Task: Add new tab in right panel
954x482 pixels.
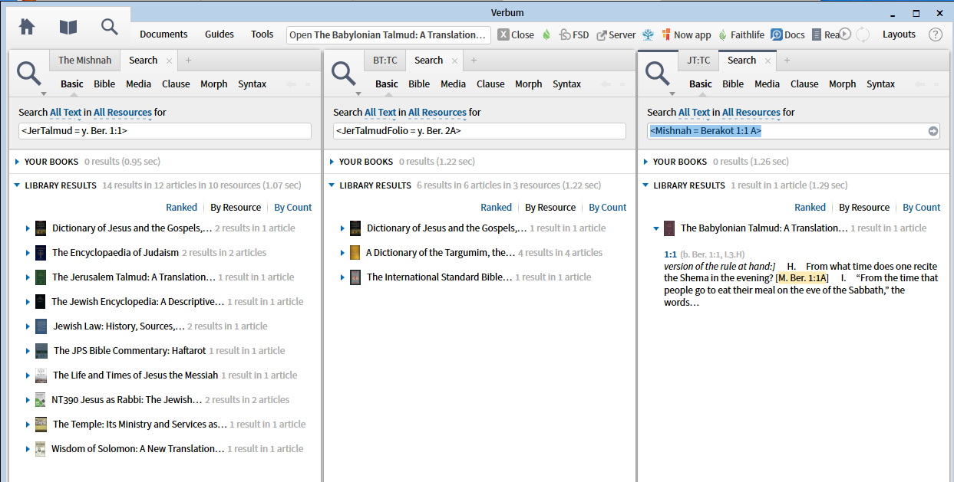Action: pos(787,61)
